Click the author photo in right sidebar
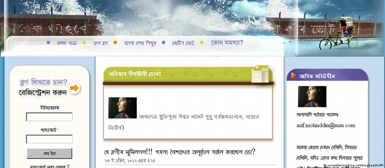The height and width of the screenshot is (168, 385). tap(312, 97)
